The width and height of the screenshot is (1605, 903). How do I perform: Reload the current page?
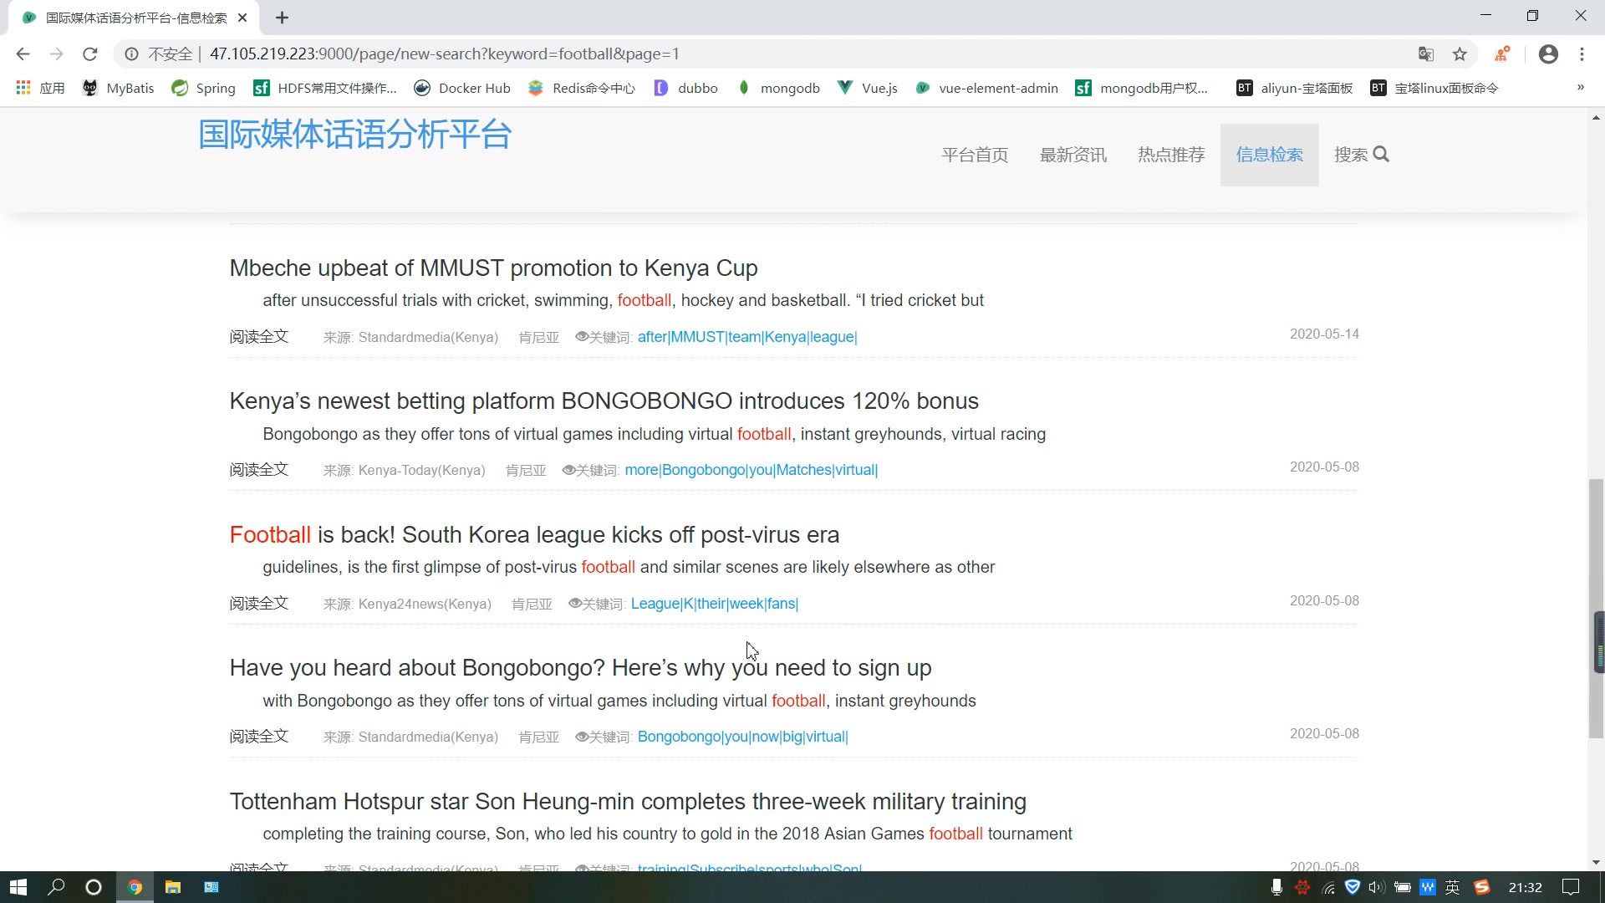90,54
